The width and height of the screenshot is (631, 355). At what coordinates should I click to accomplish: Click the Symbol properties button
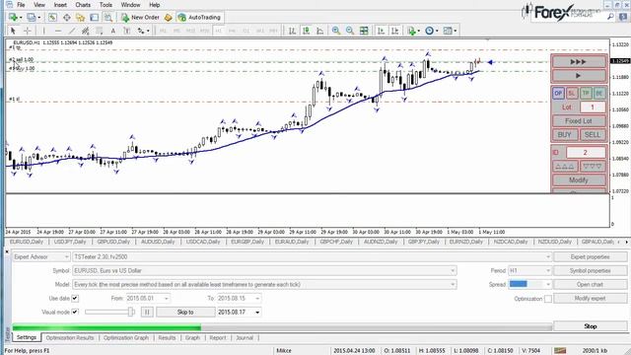pyautogui.click(x=590, y=270)
